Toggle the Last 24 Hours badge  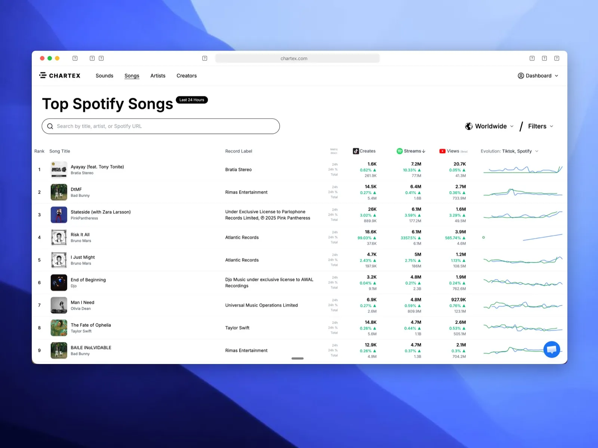click(x=192, y=100)
